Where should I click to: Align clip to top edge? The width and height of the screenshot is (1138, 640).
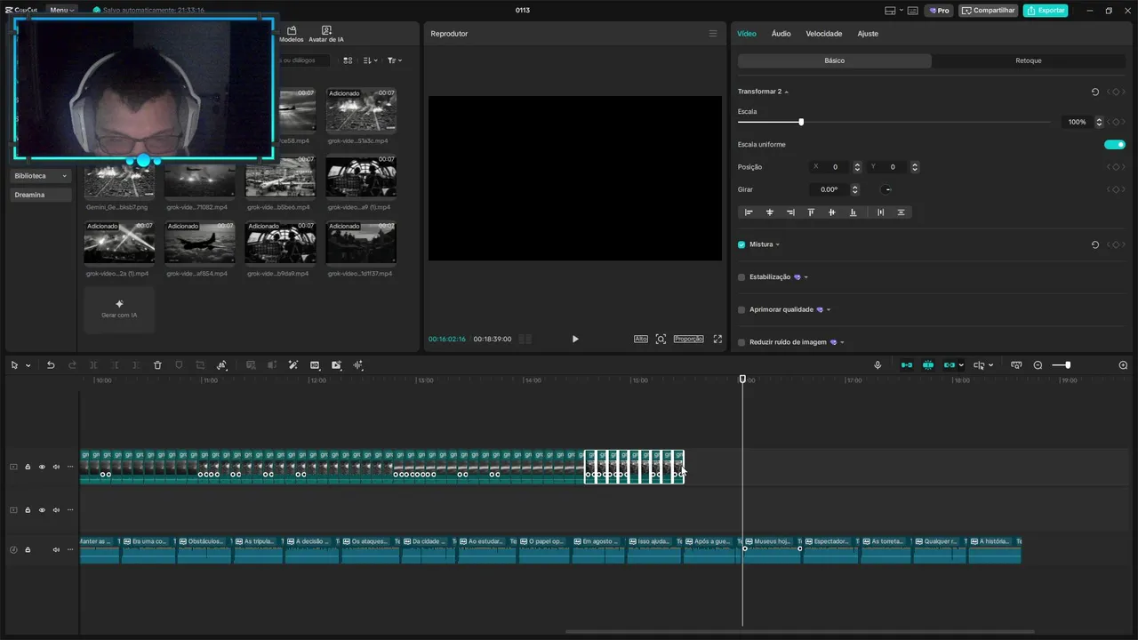[811, 212]
